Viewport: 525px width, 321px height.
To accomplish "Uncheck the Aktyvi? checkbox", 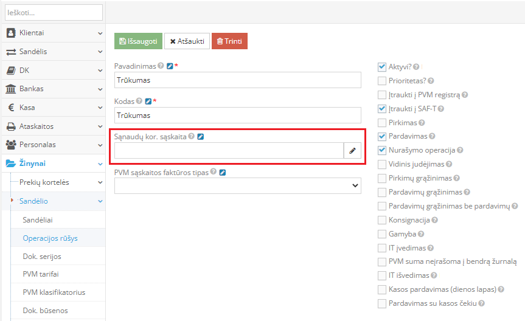I will 382,67.
